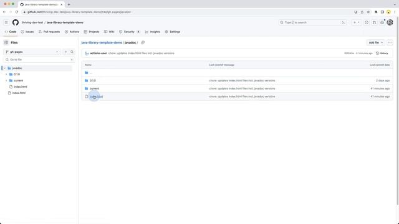This screenshot has height=224, width=399.
Task: Switch to the Code tab
Action: coord(11,32)
